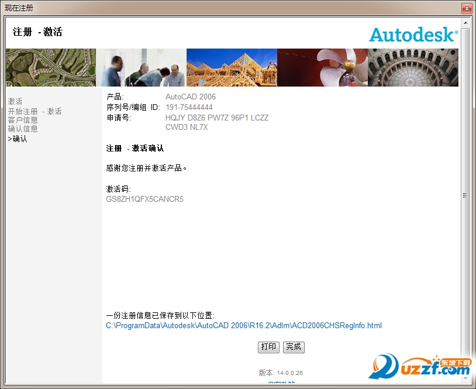The width and height of the screenshot is (476, 389).
Task: Click the domed rotunda banner image
Action: (x=413, y=67)
